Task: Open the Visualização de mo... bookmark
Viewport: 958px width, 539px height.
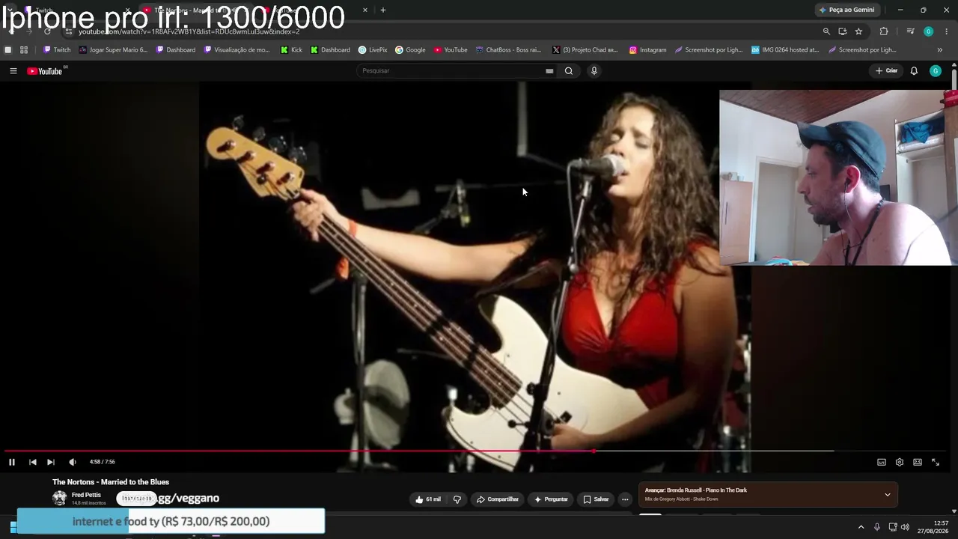Action: tap(237, 50)
